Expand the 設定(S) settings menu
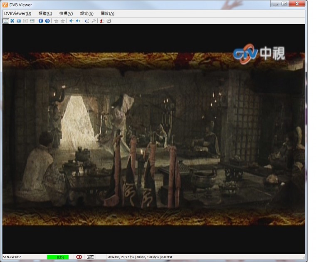The image size is (316, 262). (86, 13)
